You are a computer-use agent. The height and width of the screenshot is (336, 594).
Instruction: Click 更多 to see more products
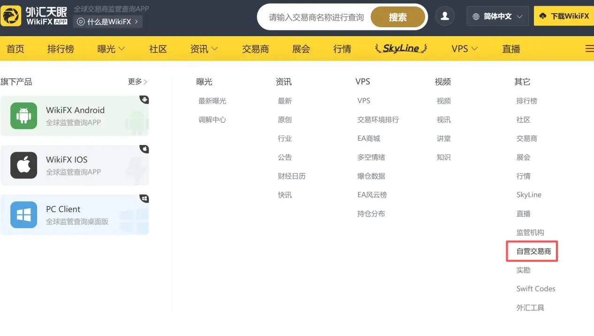tap(137, 82)
